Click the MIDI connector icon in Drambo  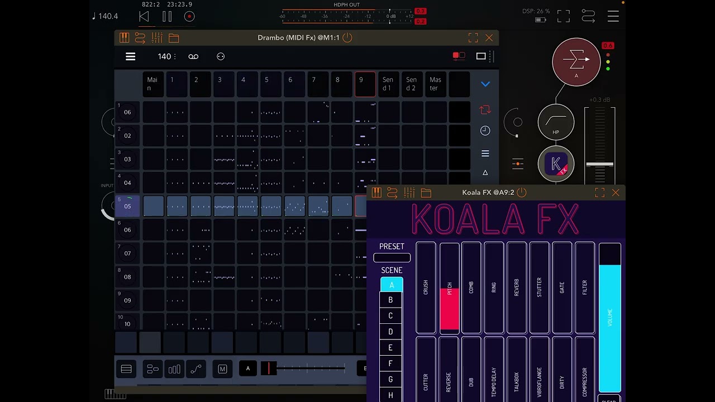click(221, 56)
